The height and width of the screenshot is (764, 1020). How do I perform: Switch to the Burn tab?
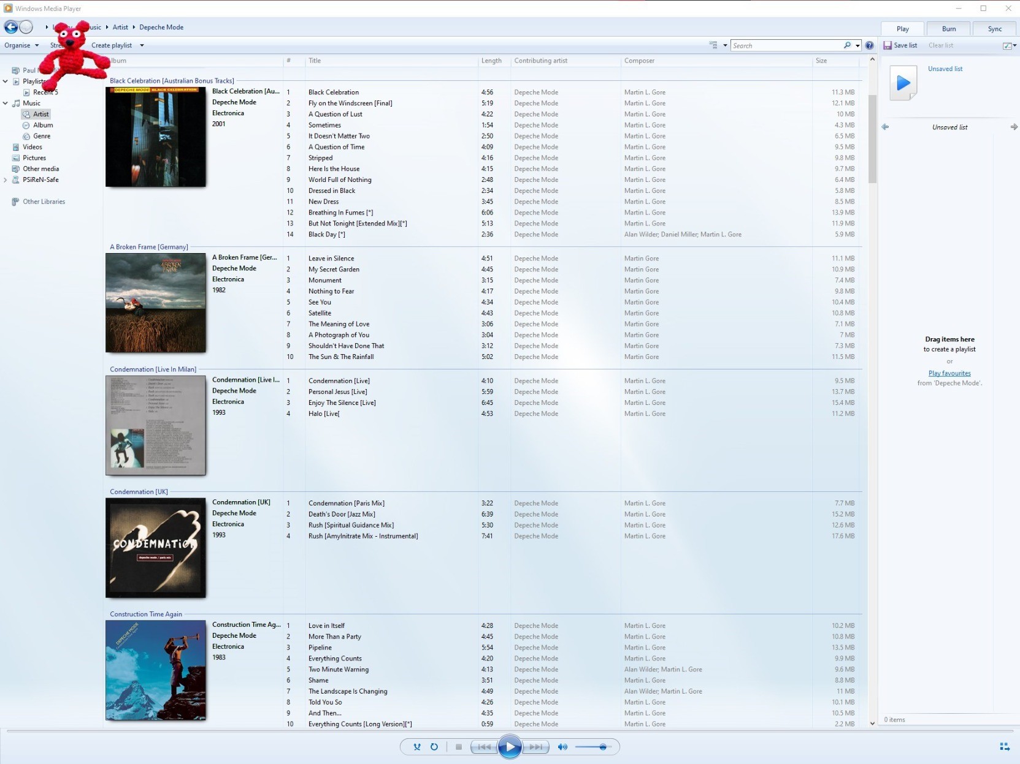(x=949, y=29)
